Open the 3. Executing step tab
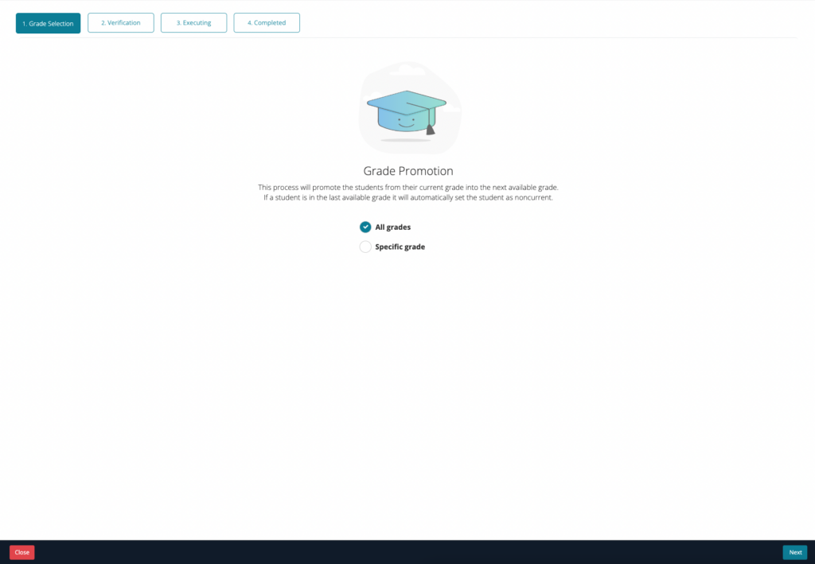This screenshot has height=564, width=815. click(x=193, y=22)
